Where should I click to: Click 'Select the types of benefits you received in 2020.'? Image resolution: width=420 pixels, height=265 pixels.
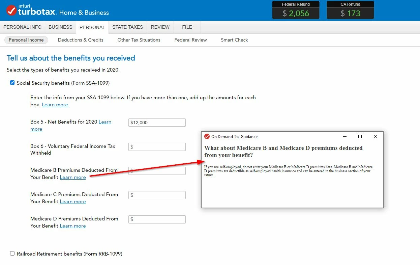coord(63,70)
